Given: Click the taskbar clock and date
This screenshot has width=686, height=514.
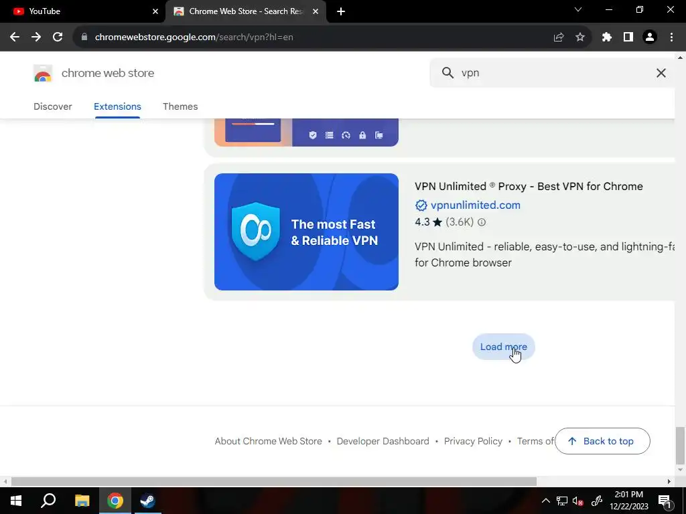Looking at the screenshot, I should click(x=629, y=501).
